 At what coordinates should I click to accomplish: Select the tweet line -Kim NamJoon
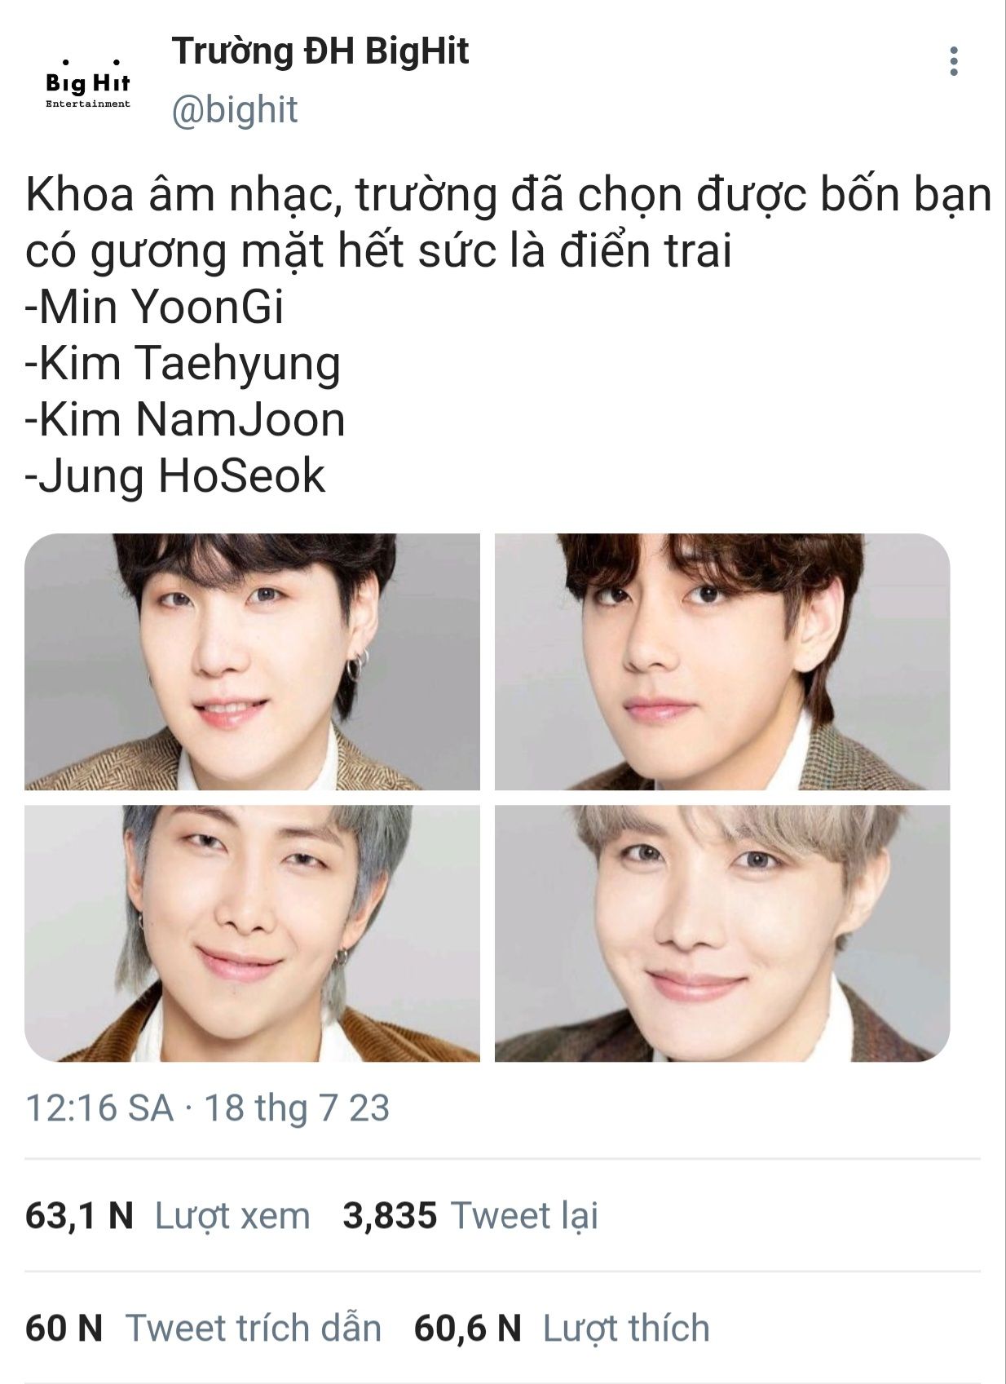tap(185, 419)
